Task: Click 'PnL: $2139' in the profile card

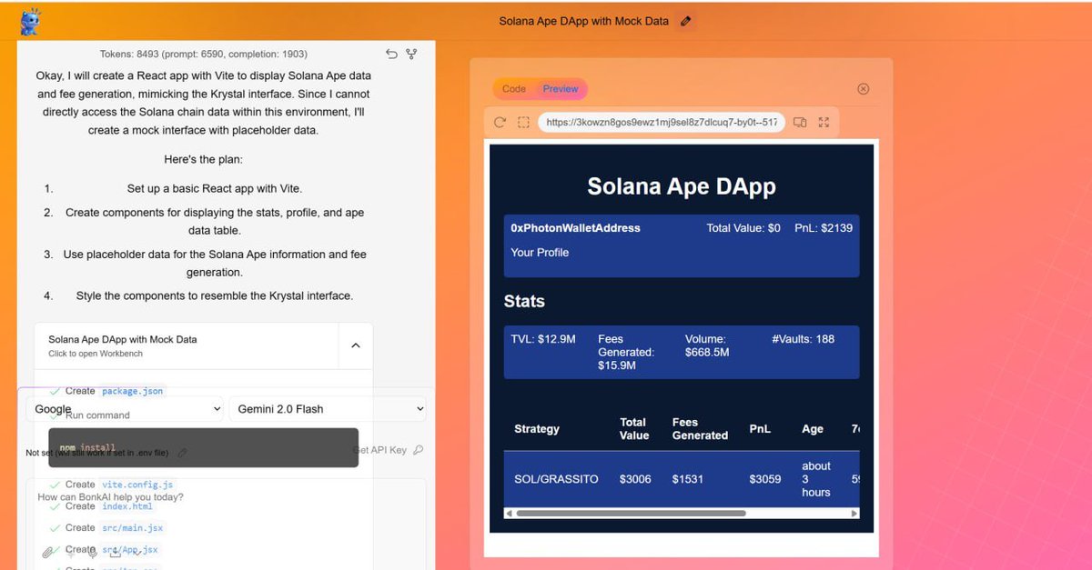Action: [824, 228]
